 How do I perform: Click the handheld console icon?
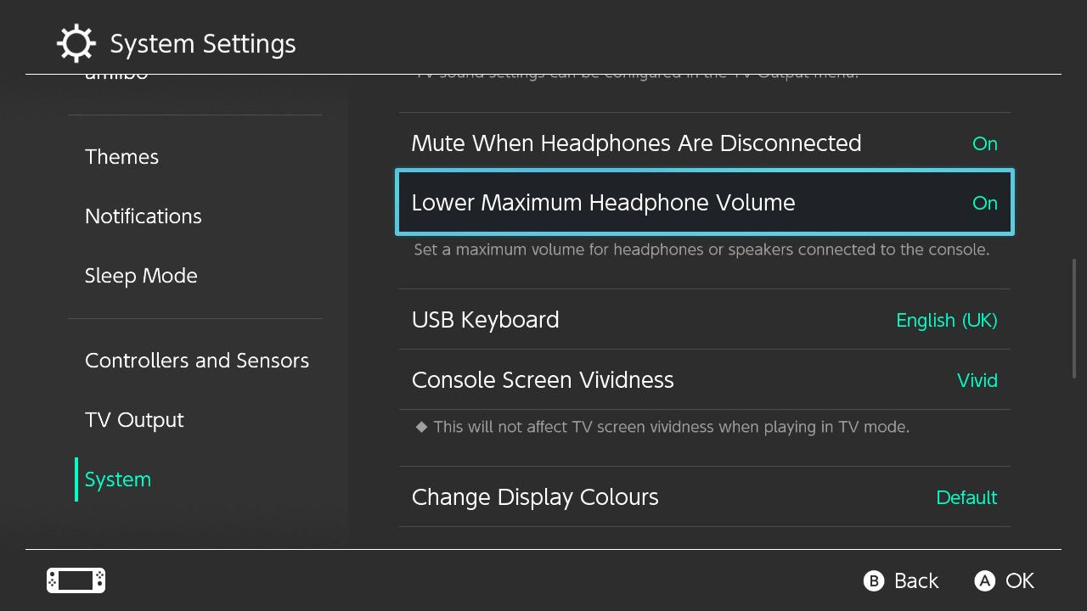pyautogui.click(x=76, y=580)
